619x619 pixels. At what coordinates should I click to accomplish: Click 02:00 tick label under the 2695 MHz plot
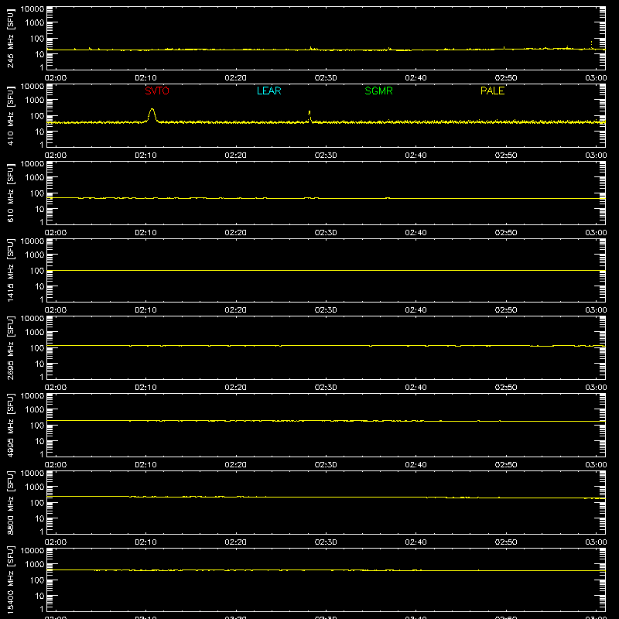point(56,388)
